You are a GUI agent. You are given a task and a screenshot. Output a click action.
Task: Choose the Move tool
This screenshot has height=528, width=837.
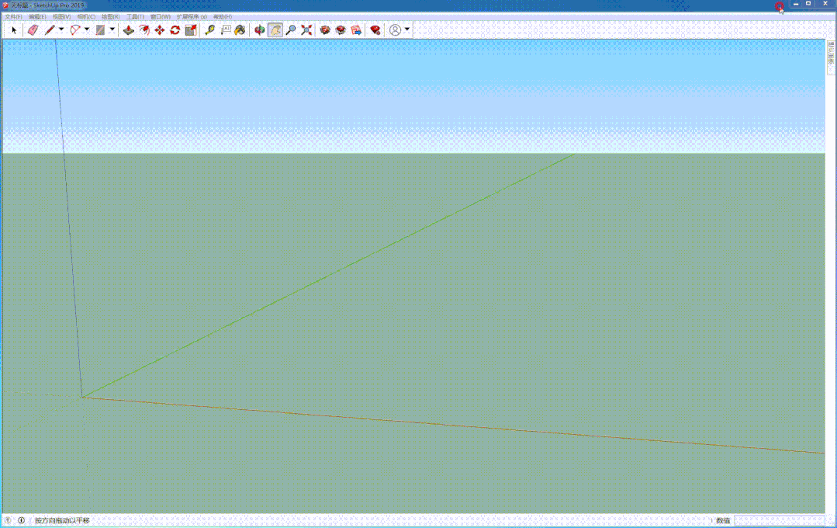pyautogui.click(x=160, y=30)
